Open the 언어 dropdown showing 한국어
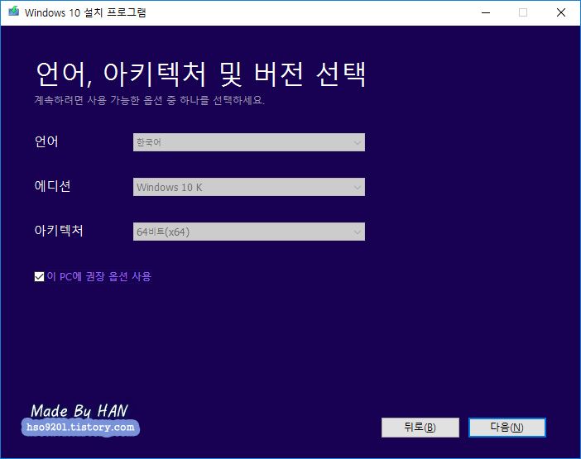The image size is (581, 459). (x=248, y=142)
